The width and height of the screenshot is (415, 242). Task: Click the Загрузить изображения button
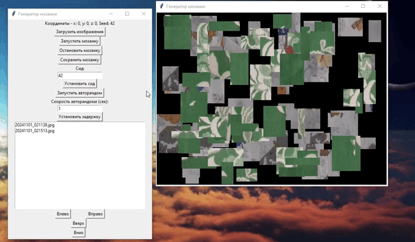click(x=80, y=32)
